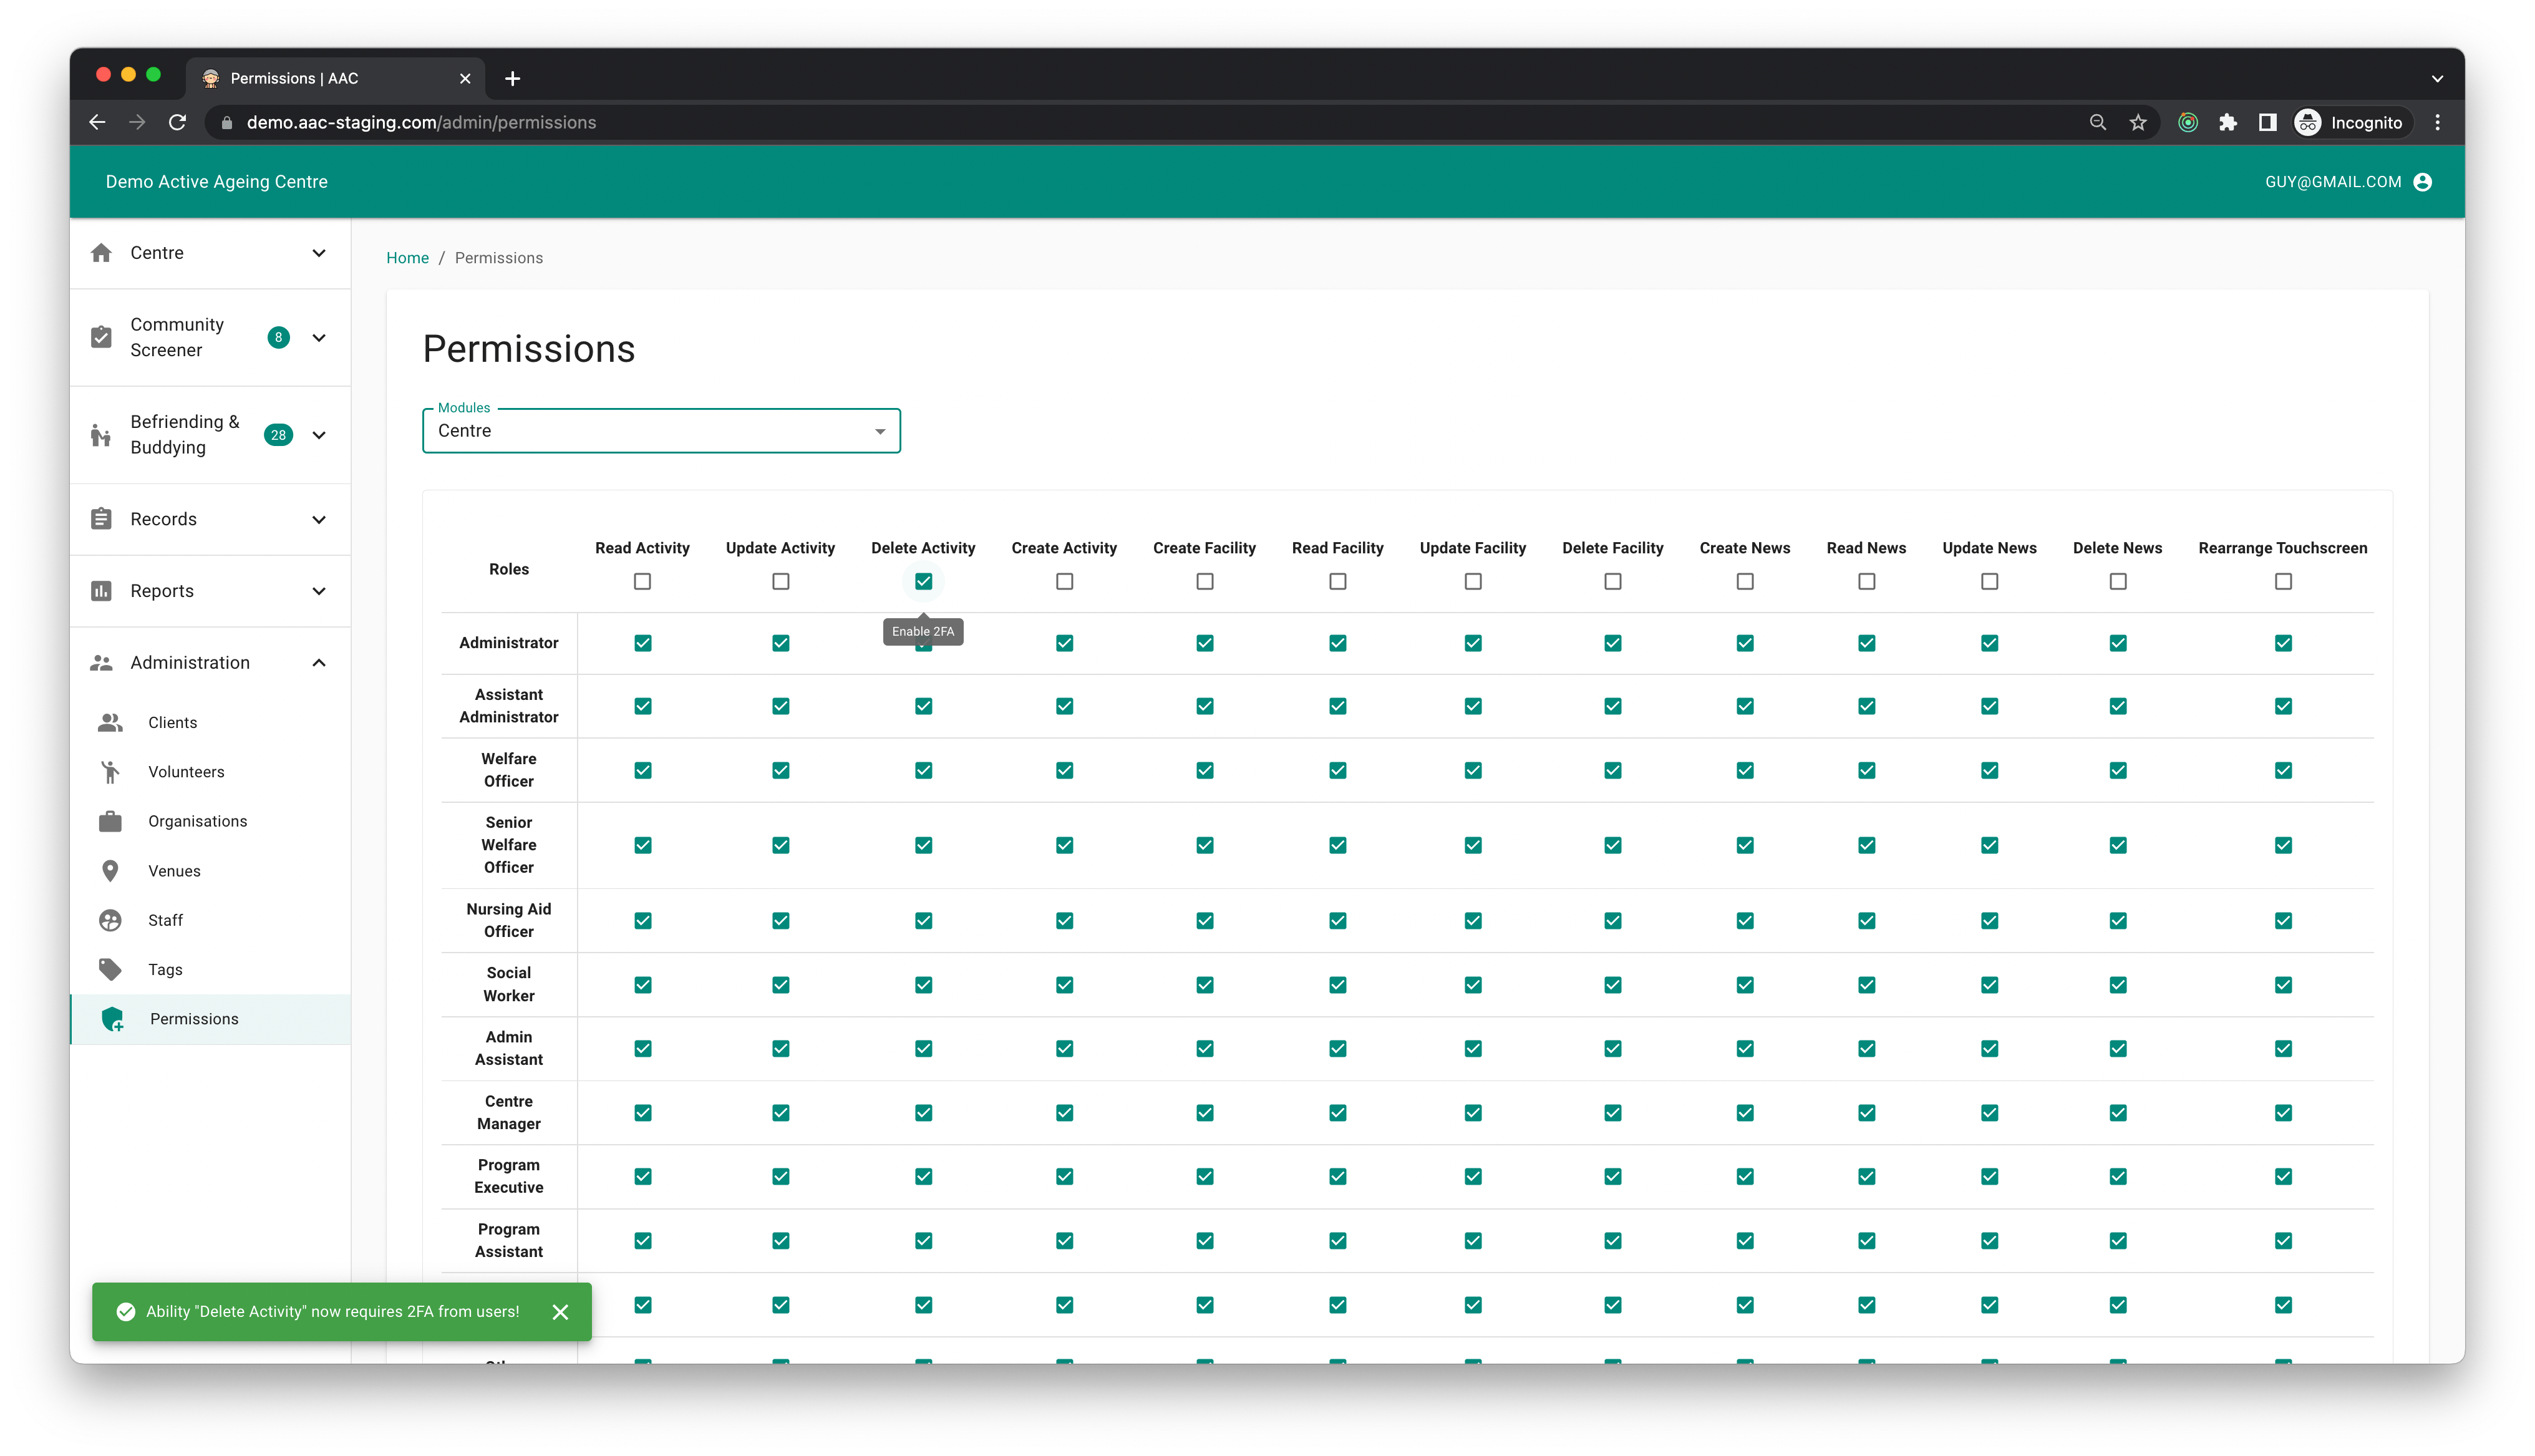Click the Permissions shield icon
This screenshot has height=1456, width=2535.
112,1019
